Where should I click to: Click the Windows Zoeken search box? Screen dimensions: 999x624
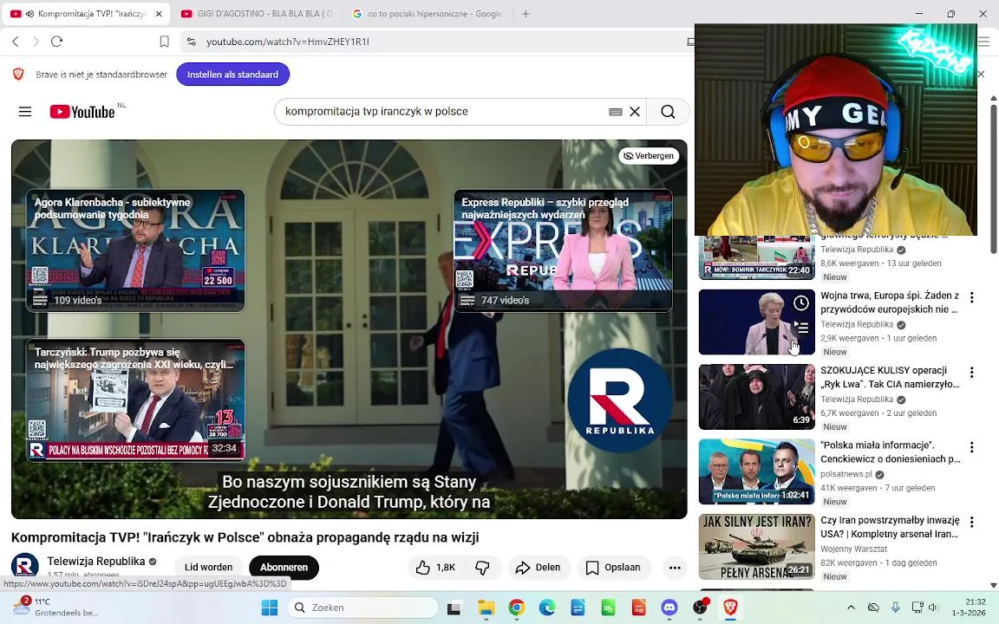363,608
